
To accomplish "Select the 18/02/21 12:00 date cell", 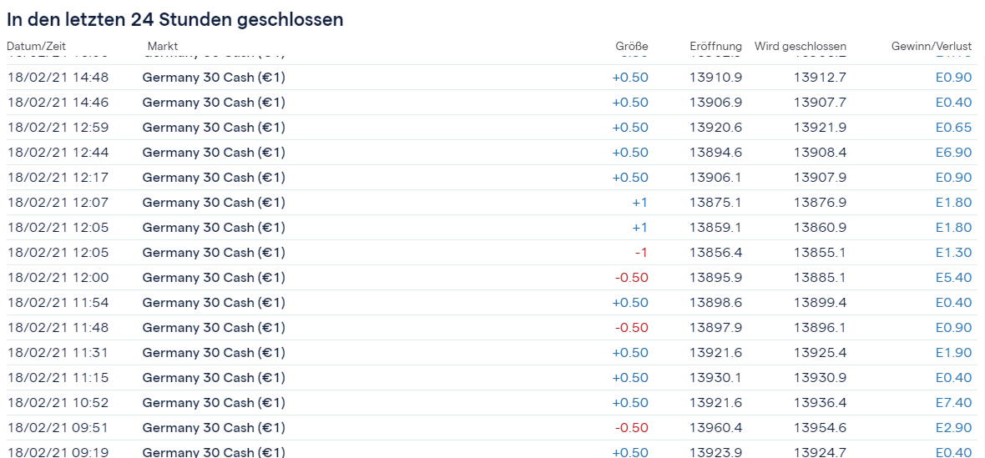I will click(x=58, y=278).
